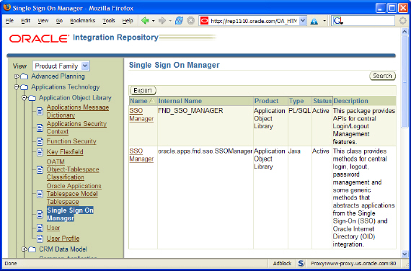Collapse the Applications Technology node
The width and height of the screenshot is (411, 271).
pyautogui.click(x=17, y=87)
